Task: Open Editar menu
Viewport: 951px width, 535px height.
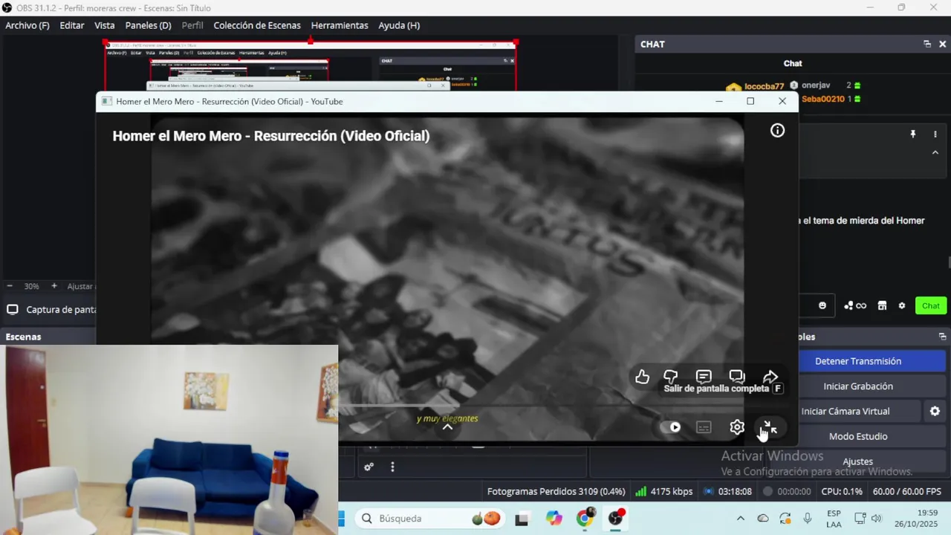Action: [x=72, y=25]
